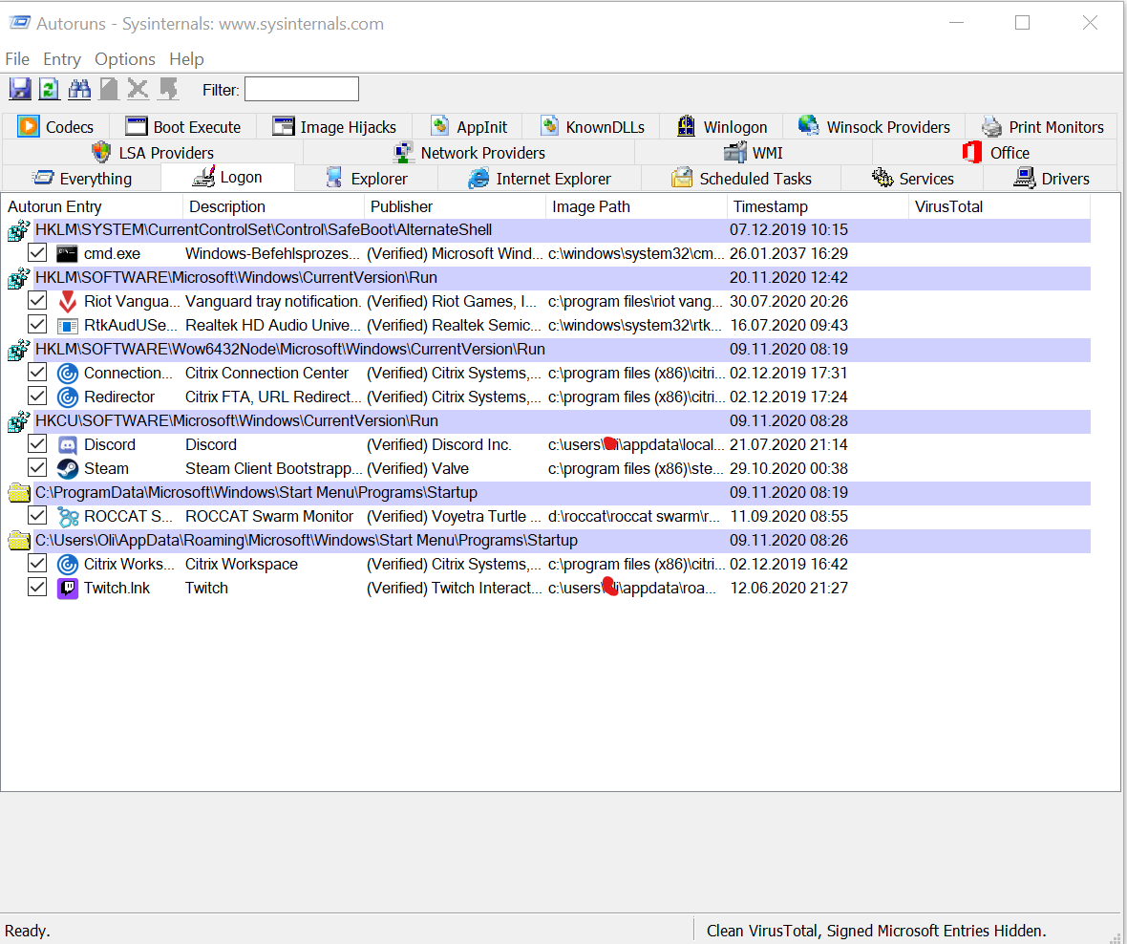Uncheck the Twitch.lnk startup entry

[37, 588]
